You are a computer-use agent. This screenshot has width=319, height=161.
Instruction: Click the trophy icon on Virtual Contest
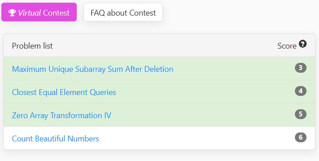point(12,12)
